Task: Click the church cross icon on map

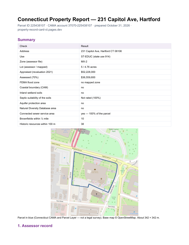Action: click(x=96, y=194)
